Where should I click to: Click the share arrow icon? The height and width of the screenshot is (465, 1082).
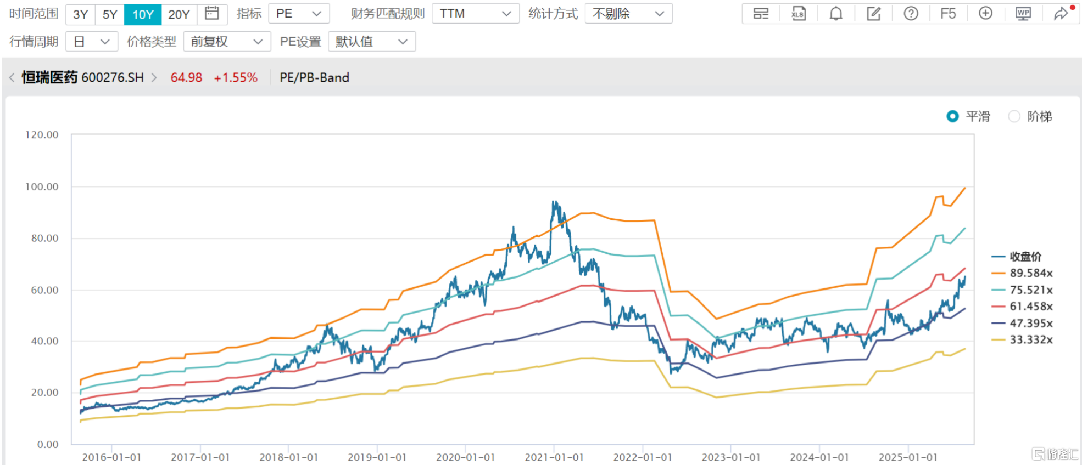[1061, 14]
